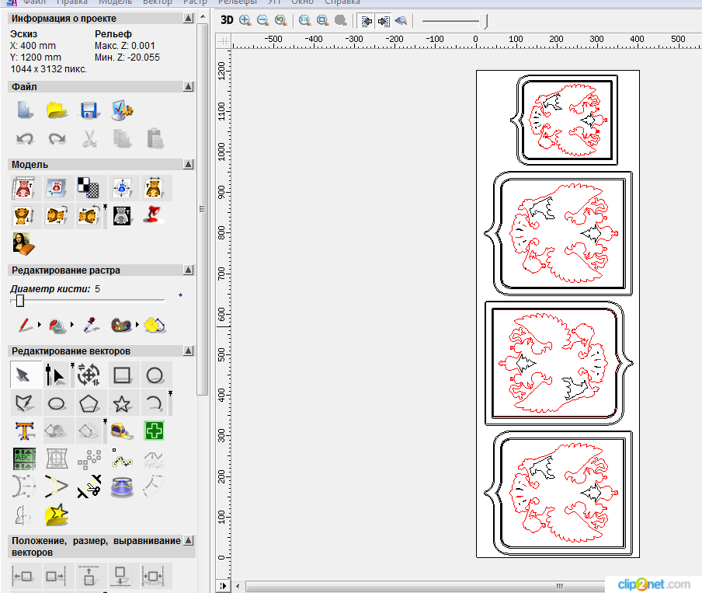Image resolution: width=702 pixels, height=593 pixels.
Task: Click the yellow star vector tool
Action: click(57, 515)
